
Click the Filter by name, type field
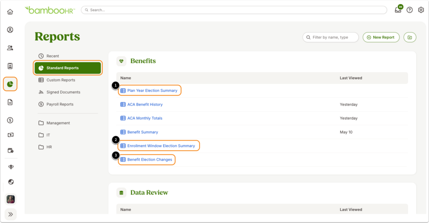pos(331,37)
